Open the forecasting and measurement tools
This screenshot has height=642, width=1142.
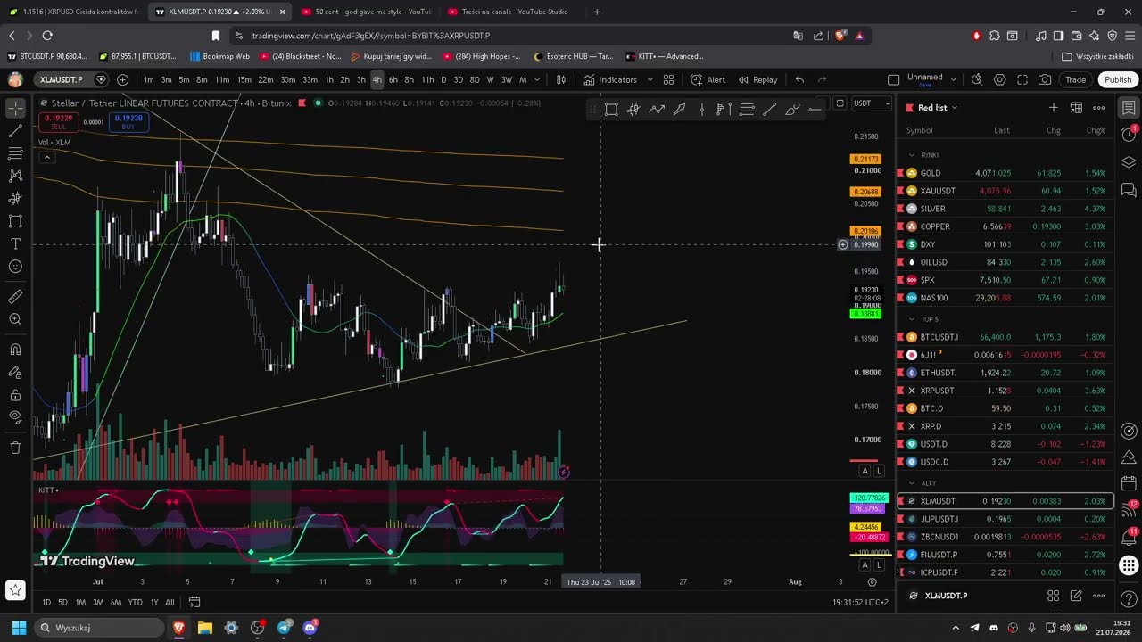coord(15,199)
